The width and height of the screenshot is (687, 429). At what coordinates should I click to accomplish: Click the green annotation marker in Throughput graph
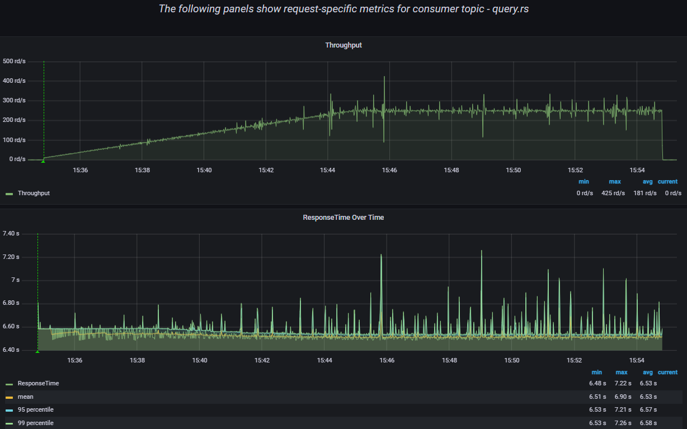click(x=44, y=161)
